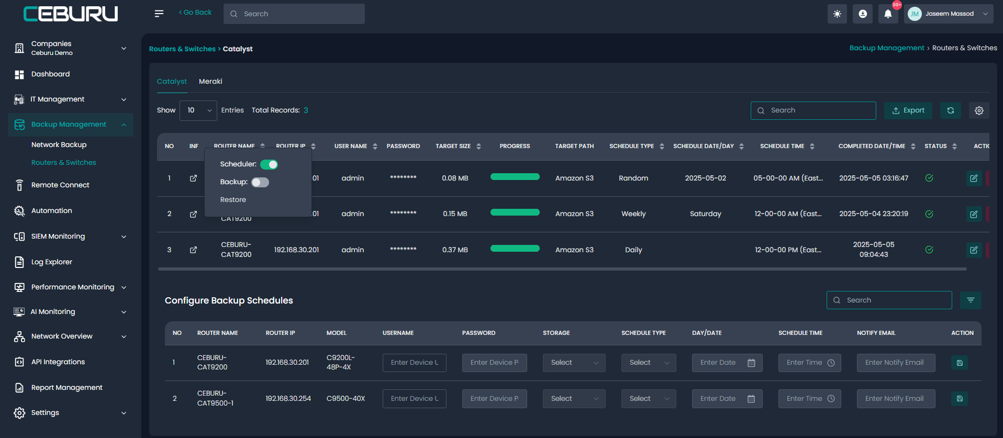This screenshot has width=1003, height=438.
Task: Switch theme with the sun icon
Action: pos(837,14)
